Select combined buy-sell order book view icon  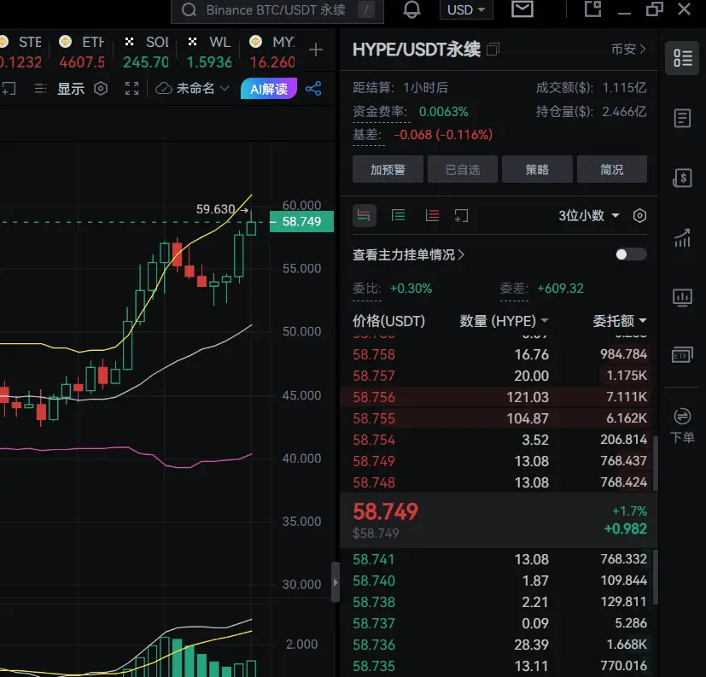tap(364, 216)
